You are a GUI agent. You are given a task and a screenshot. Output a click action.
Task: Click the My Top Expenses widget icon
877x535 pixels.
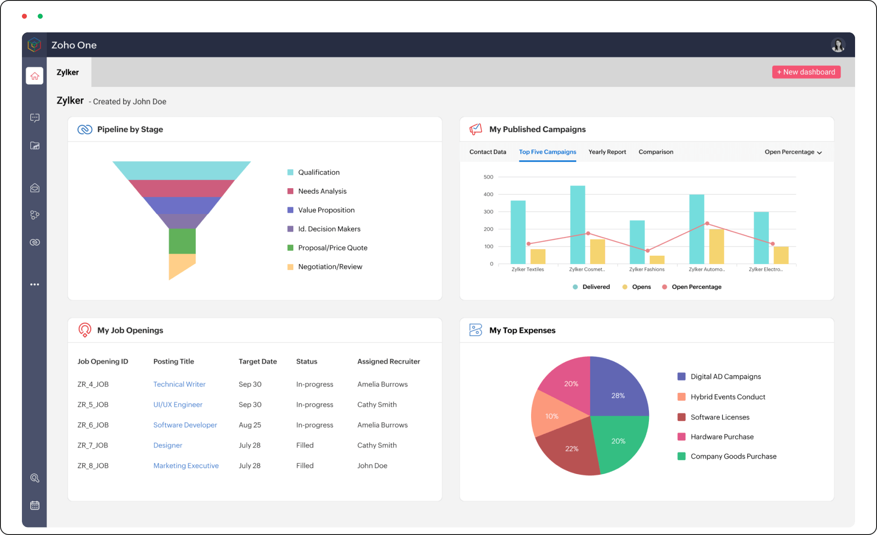476,330
